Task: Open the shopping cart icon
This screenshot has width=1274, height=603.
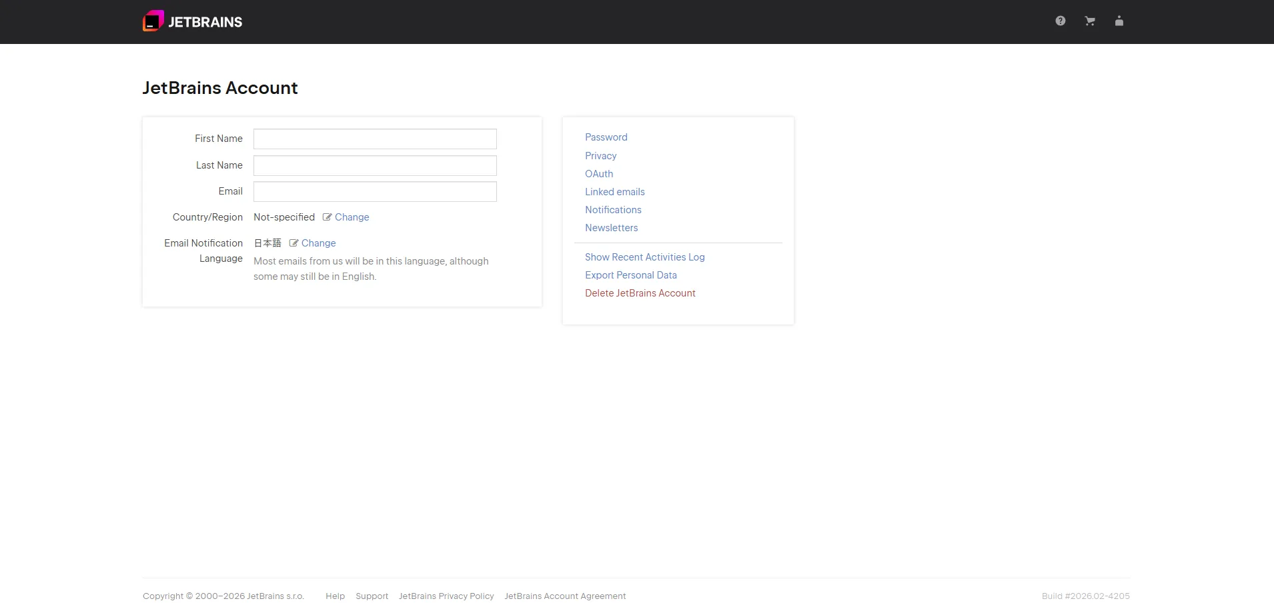Action: 1089,21
